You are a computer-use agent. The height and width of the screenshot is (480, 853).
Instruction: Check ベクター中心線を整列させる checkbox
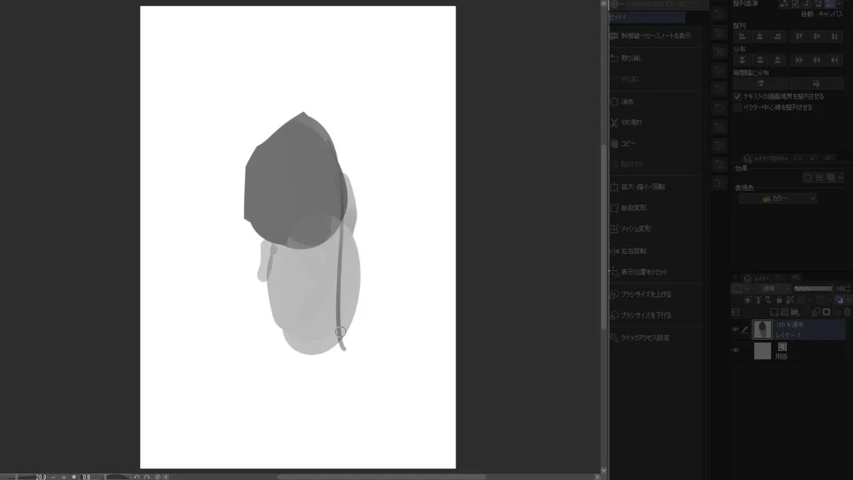[x=738, y=107]
